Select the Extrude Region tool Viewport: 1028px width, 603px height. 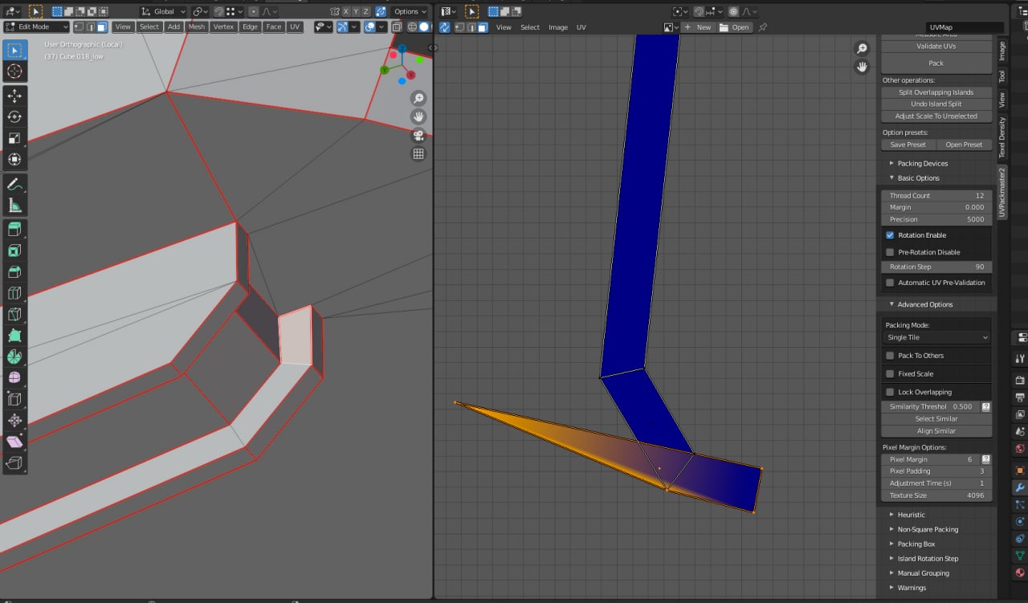coord(14,230)
